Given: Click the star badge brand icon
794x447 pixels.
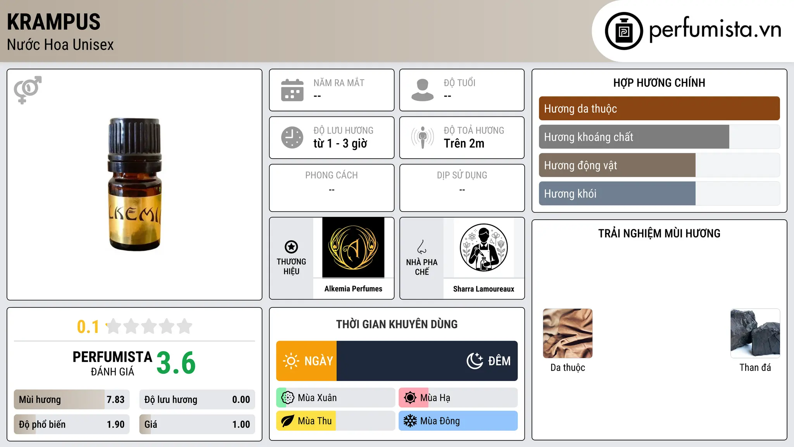Looking at the screenshot, I should tap(291, 247).
